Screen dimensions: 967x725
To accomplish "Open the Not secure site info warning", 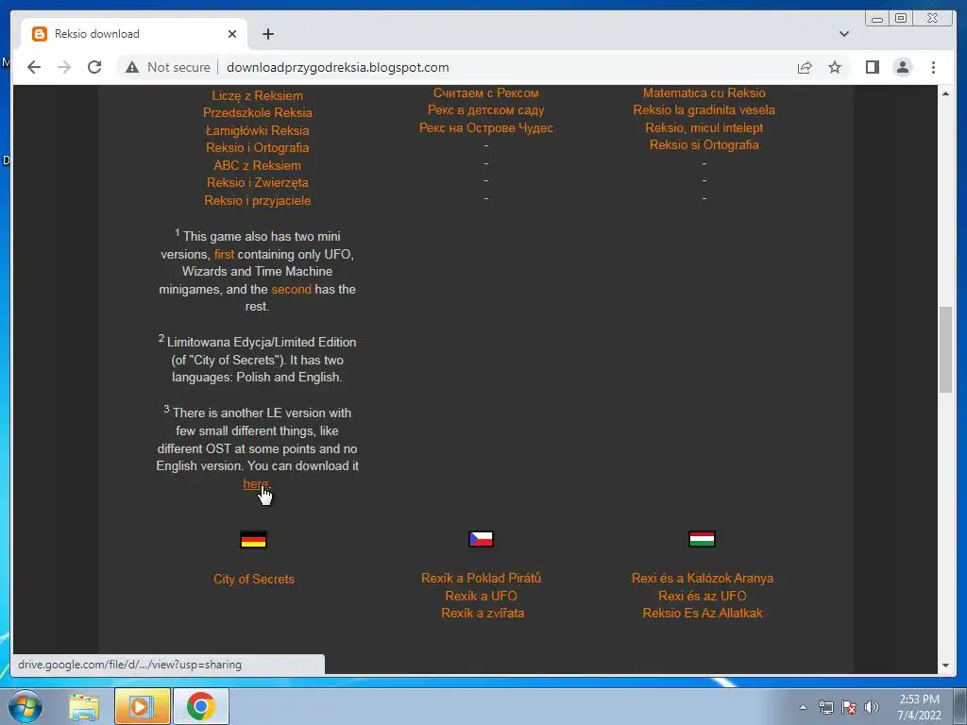I will pos(167,67).
